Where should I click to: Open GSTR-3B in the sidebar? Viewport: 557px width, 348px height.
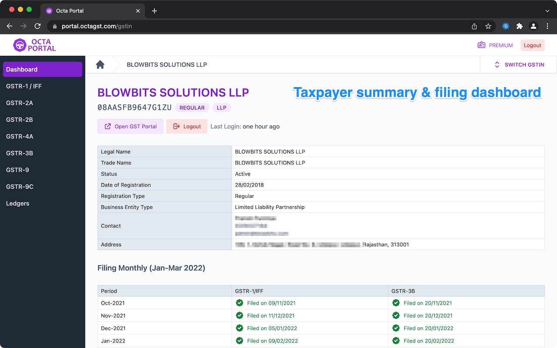coord(20,153)
